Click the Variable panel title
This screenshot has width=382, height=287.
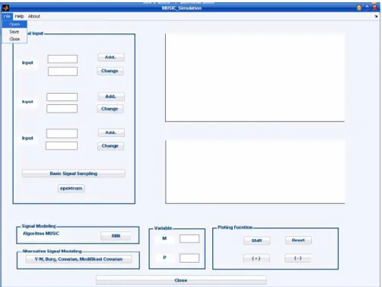163,228
